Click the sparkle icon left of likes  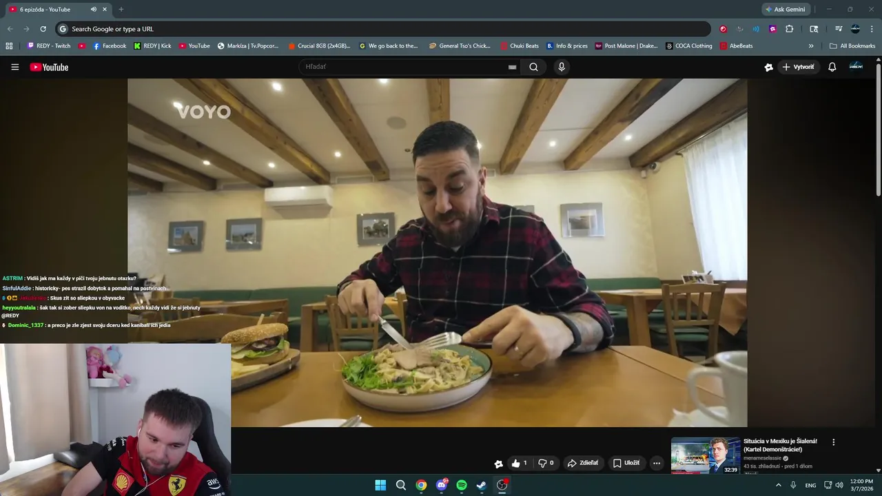click(498, 464)
